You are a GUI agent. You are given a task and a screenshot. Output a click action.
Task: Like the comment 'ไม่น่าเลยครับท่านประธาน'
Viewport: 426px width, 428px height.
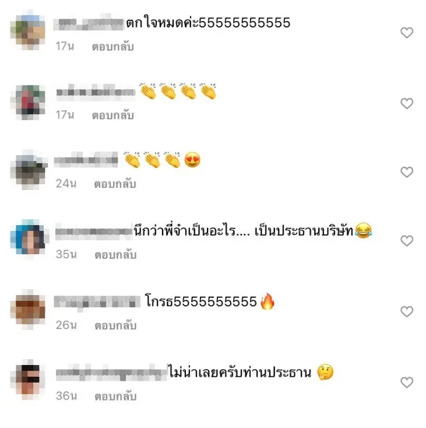(x=407, y=382)
